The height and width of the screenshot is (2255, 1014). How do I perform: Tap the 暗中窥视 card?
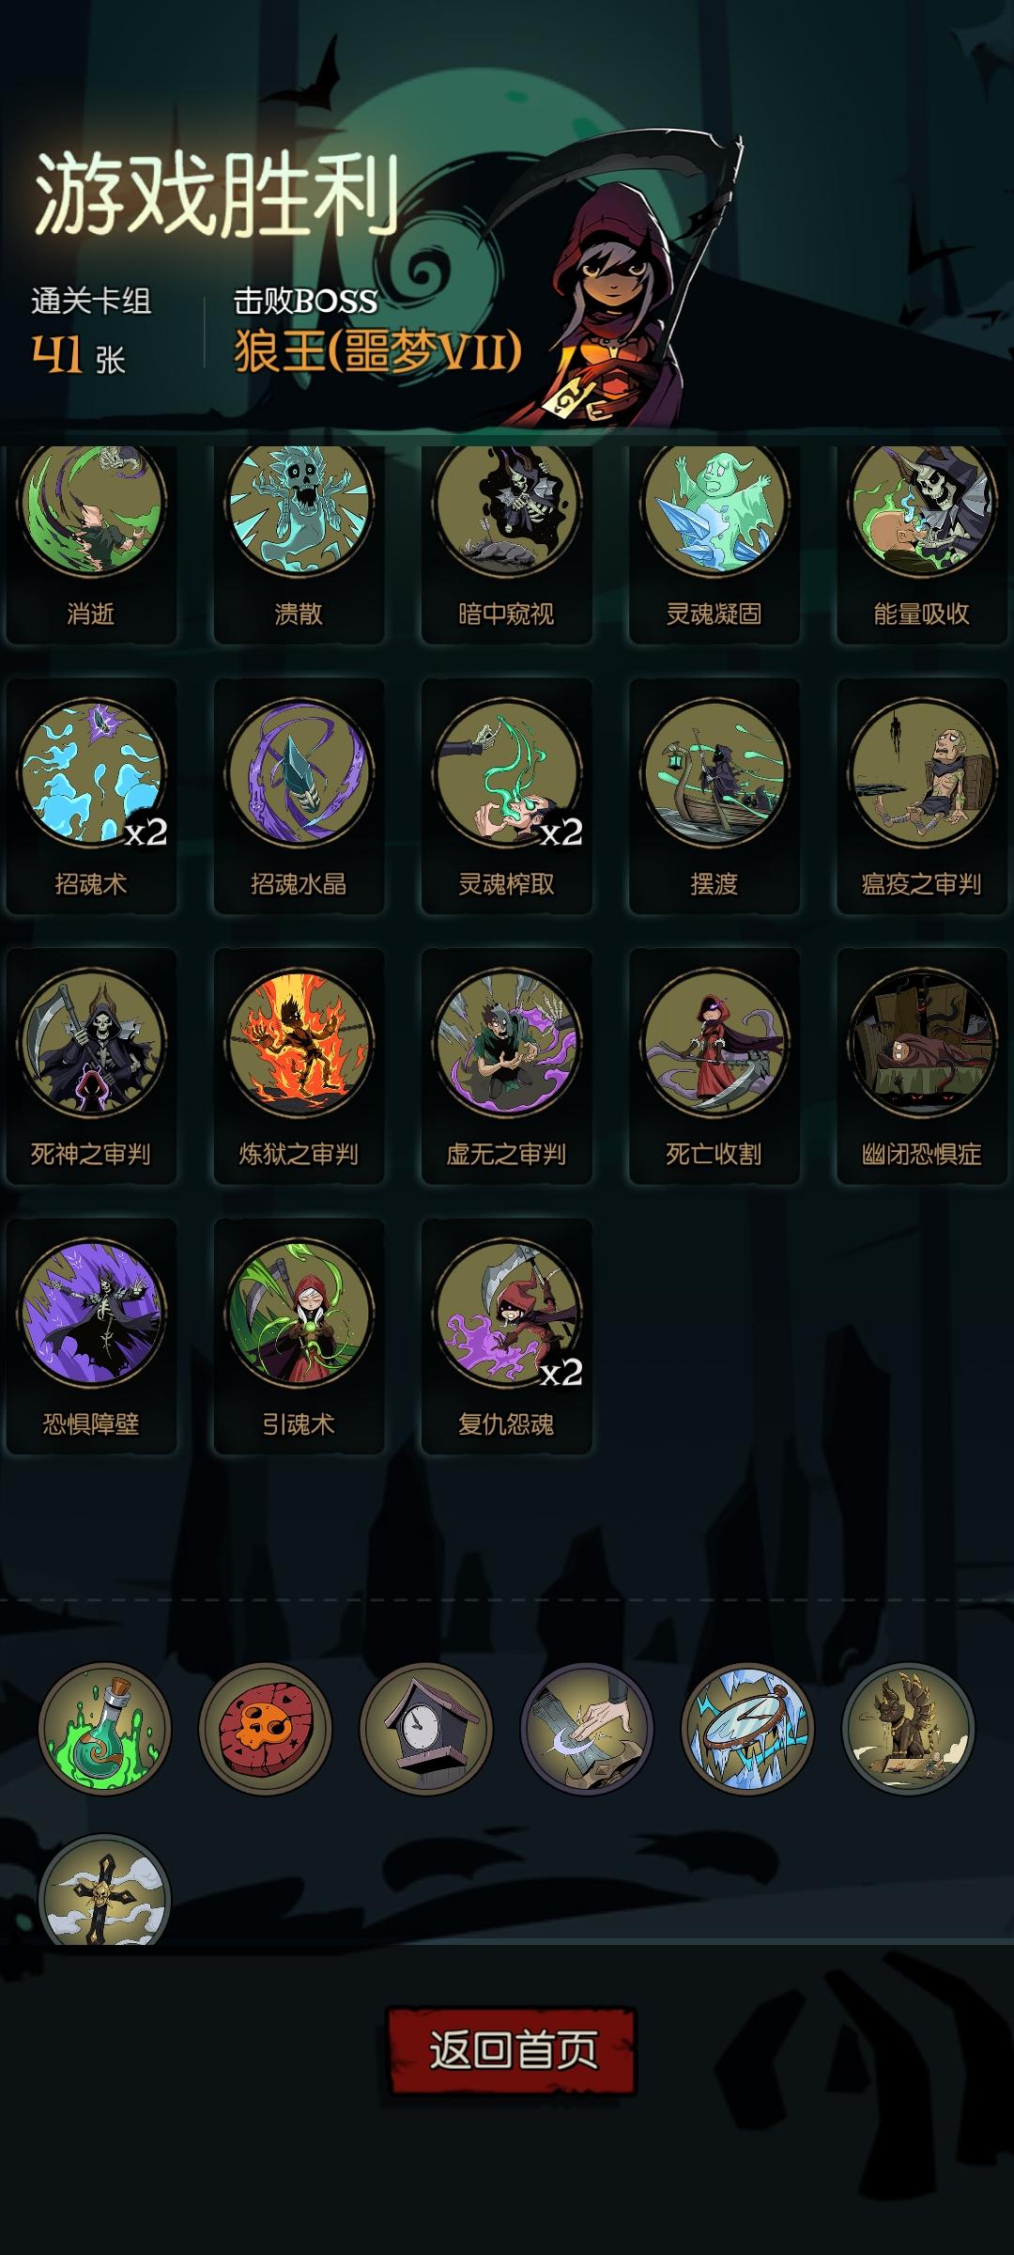coord(506,543)
